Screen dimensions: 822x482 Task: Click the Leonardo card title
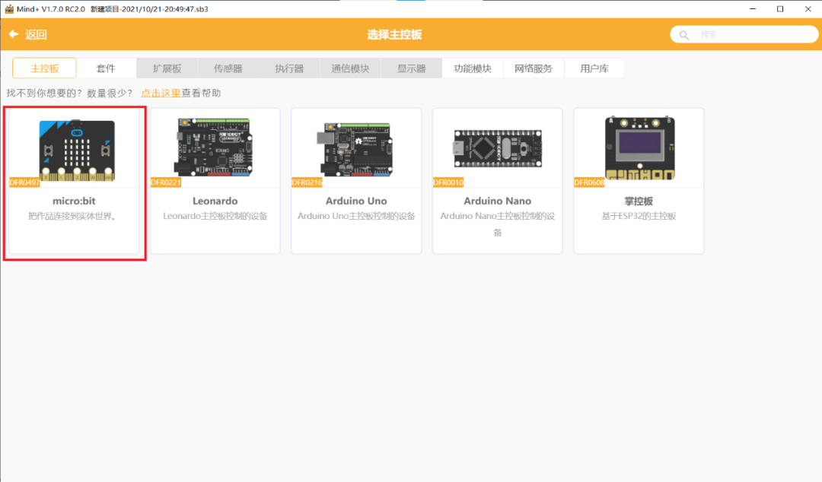click(x=215, y=201)
